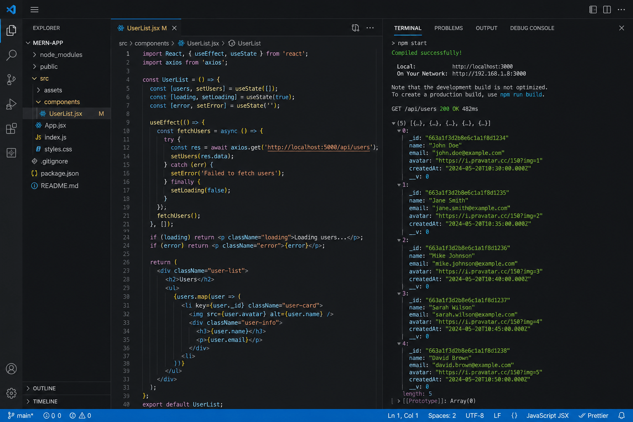Screen dimensions: 633x422
Task: Click the EXPLORER panel header
Action: tap(46, 28)
